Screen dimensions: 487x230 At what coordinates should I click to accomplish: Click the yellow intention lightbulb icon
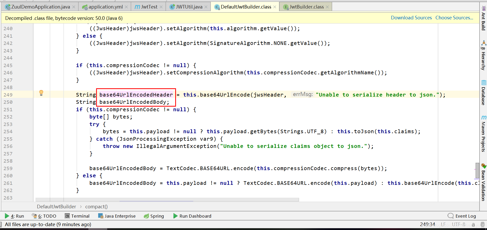click(41, 93)
